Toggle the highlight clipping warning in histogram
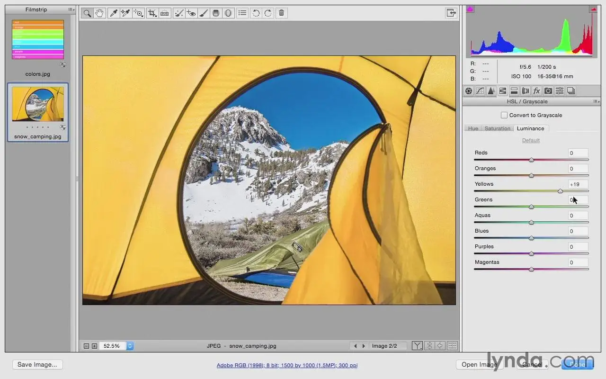The width and height of the screenshot is (606, 379). click(593, 9)
